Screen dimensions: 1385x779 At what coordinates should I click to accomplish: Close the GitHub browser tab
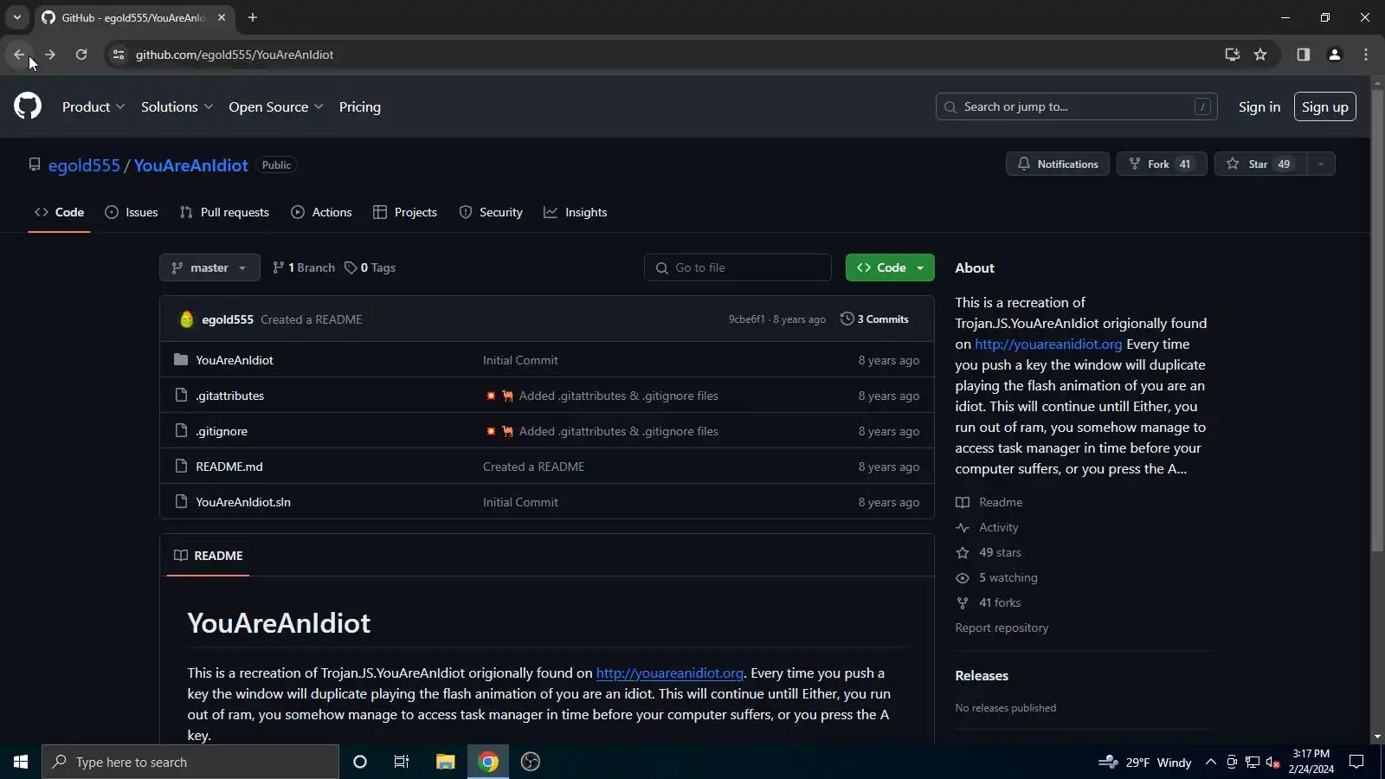click(x=222, y=17)
